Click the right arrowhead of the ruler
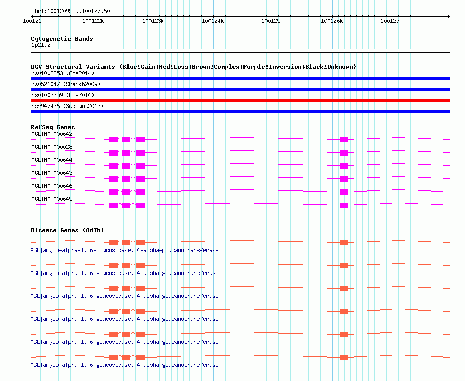 (x=448, y=16)
